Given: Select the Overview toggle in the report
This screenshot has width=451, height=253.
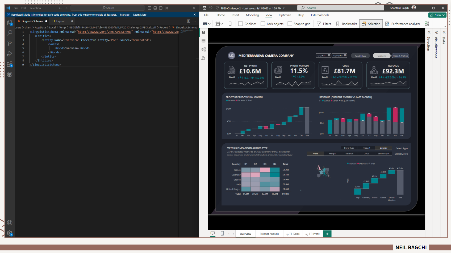Looking at the screenshot, I should tap(382, 56).
